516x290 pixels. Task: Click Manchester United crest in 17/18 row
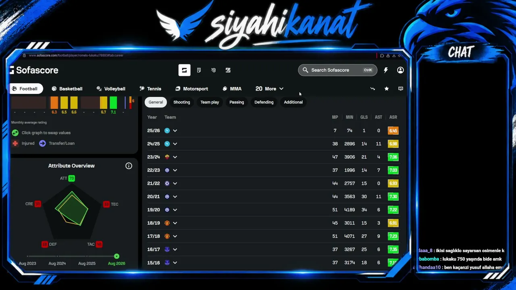[167, 236]
